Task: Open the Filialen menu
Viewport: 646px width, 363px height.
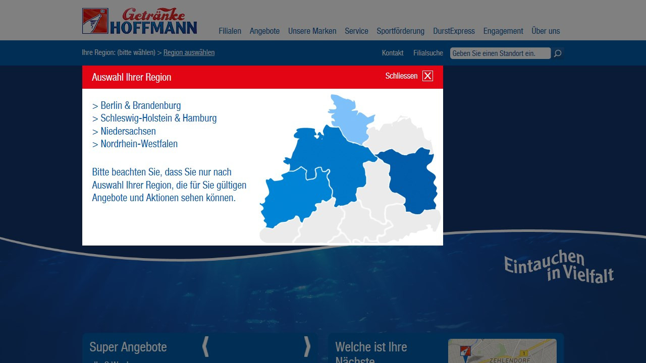Action: [230, 31]
